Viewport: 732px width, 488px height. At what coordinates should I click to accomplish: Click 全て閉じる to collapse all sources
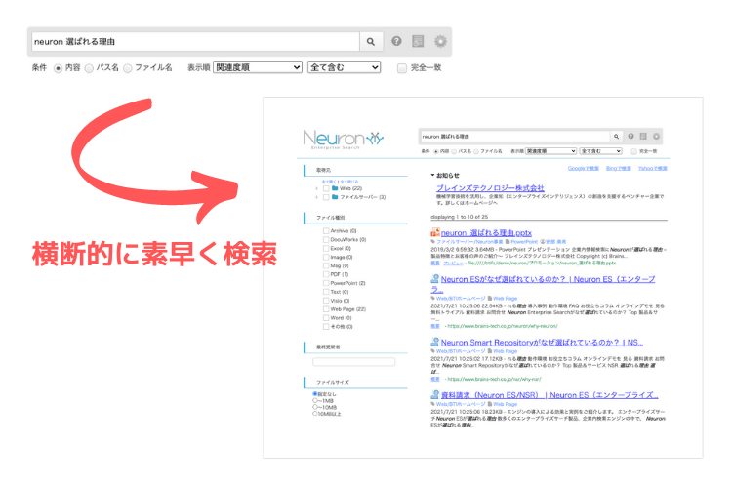(349, 182)
